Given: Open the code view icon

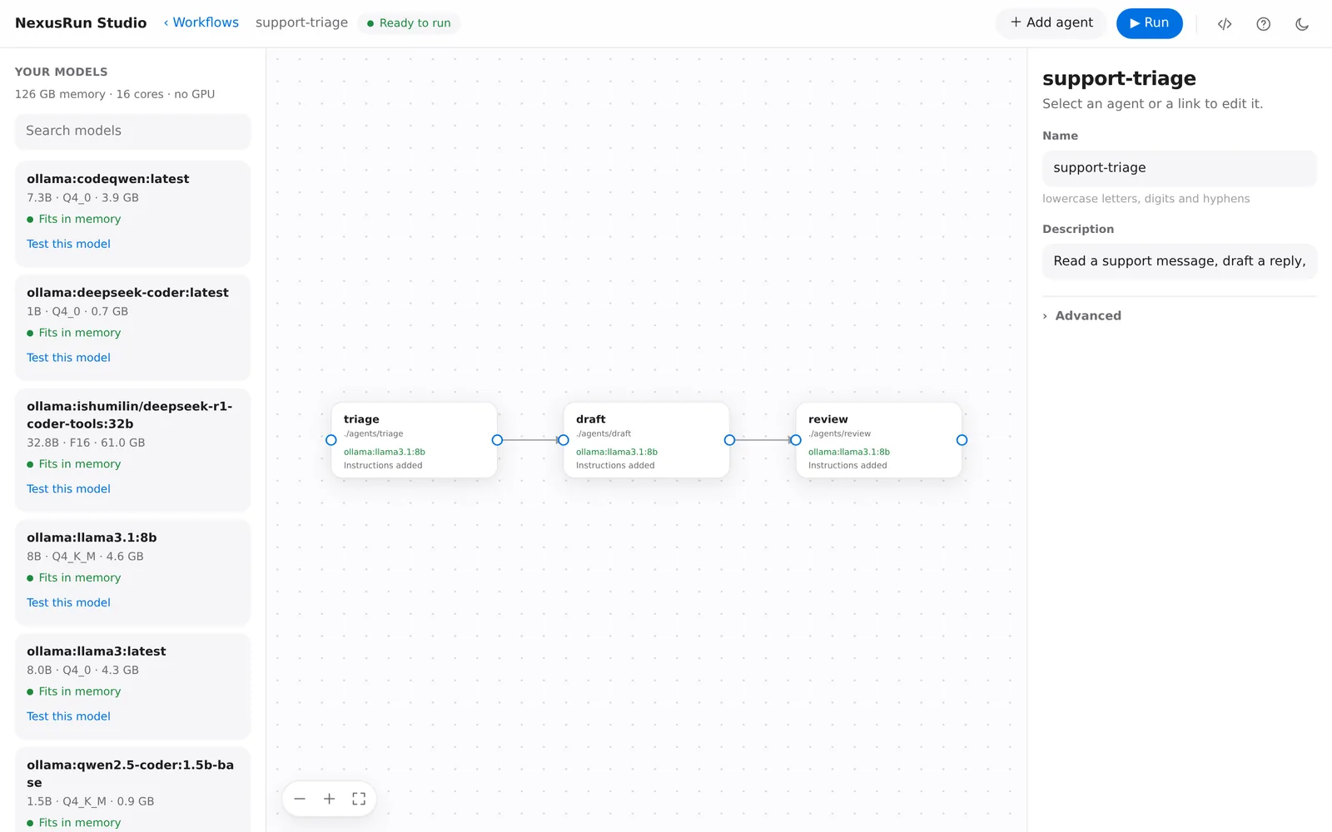Looking at the screenshot, I should coord(1225,23).
